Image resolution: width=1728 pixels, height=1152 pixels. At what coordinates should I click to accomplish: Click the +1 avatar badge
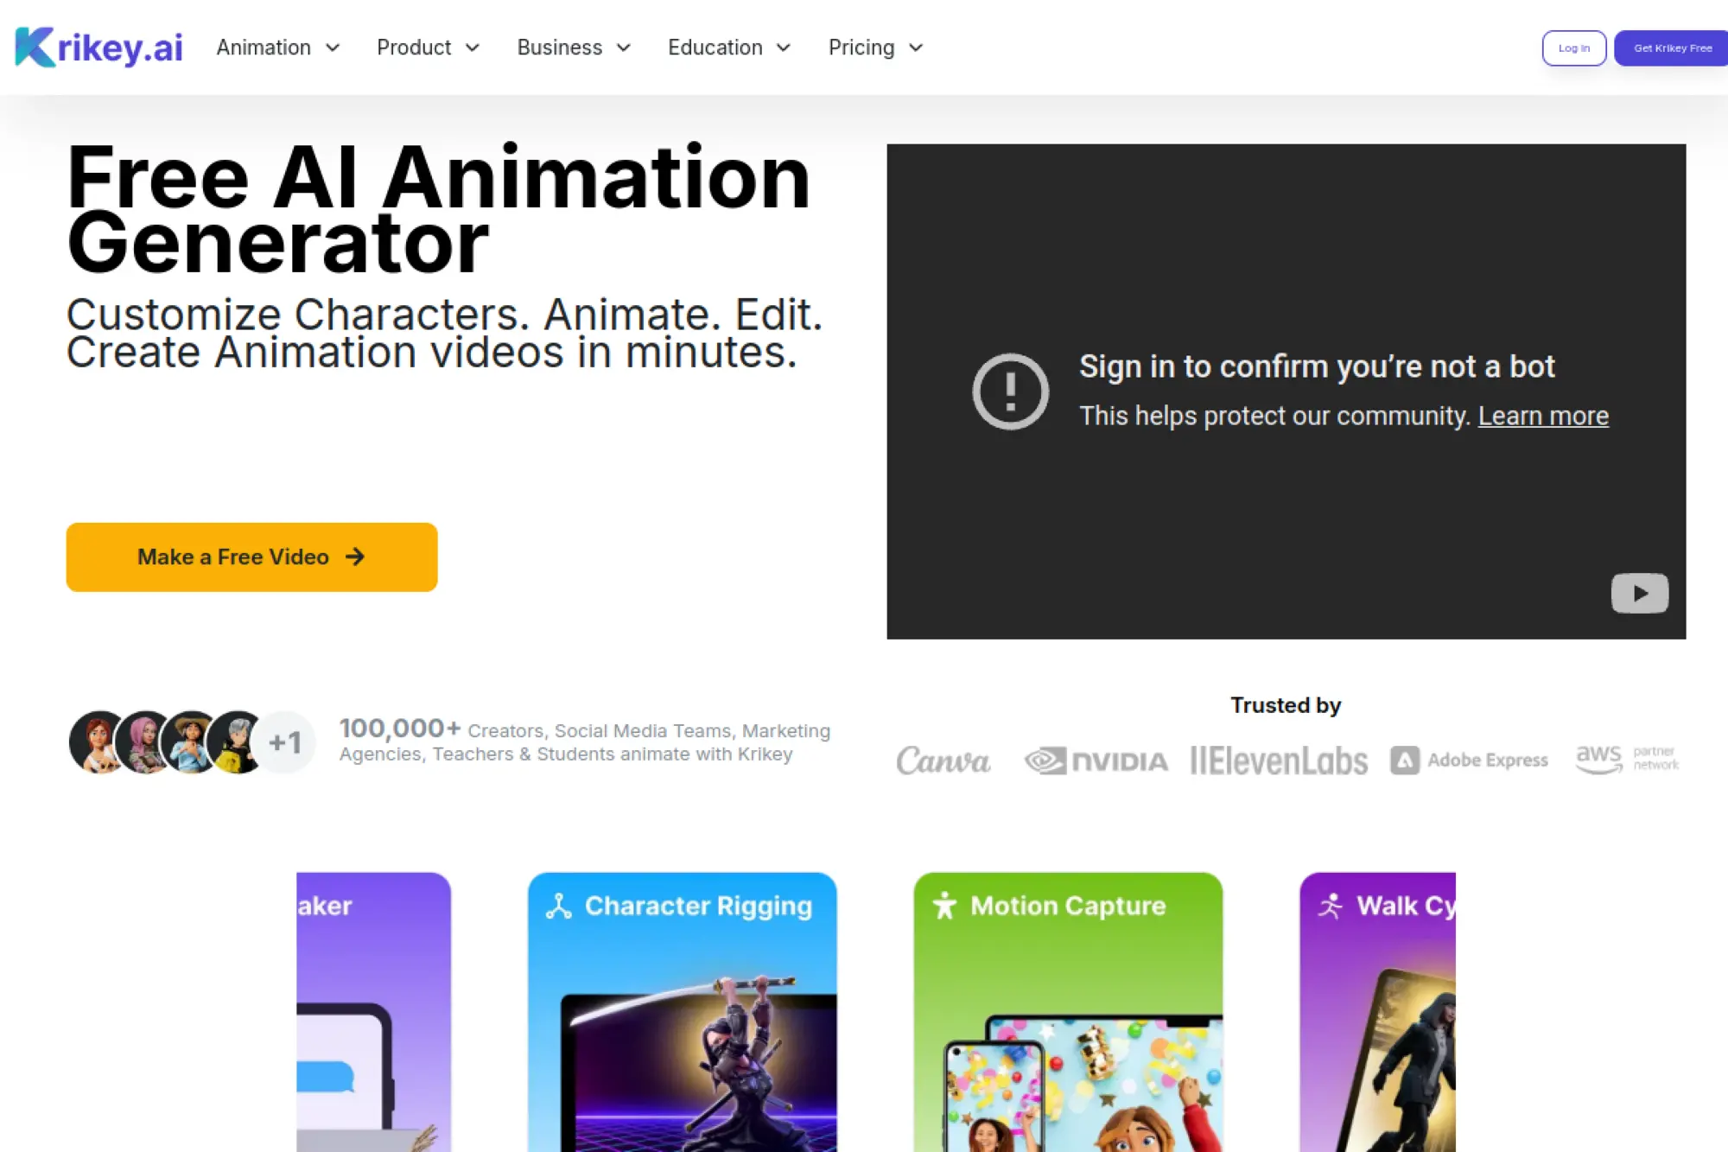coord(285,742)
